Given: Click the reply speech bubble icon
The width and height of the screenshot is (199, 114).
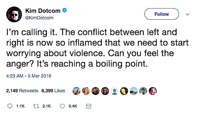Looking at the screenshot, I should [10, 106].
